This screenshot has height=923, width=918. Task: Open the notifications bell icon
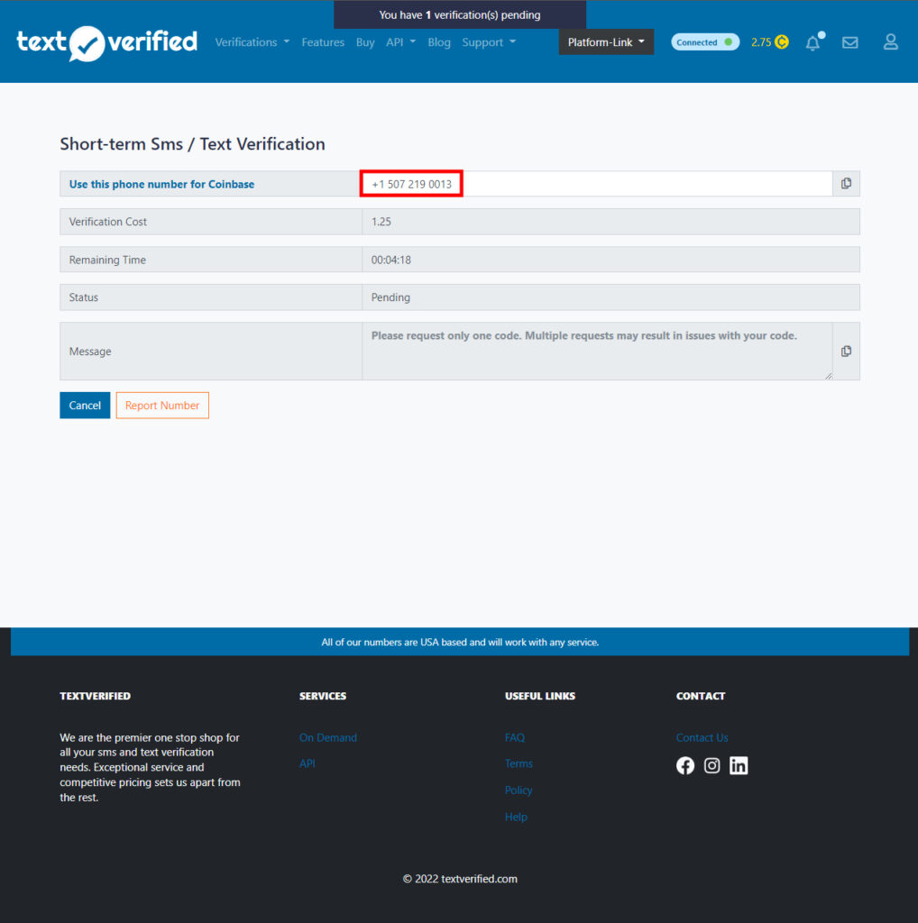tap(813, 42)
